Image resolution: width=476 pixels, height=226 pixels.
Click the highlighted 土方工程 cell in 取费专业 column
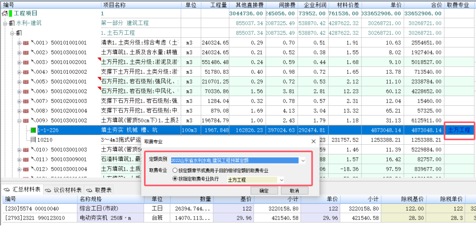(459, 130)
